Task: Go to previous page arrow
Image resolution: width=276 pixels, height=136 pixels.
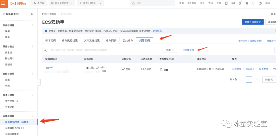Action: [x=241, y=80]
